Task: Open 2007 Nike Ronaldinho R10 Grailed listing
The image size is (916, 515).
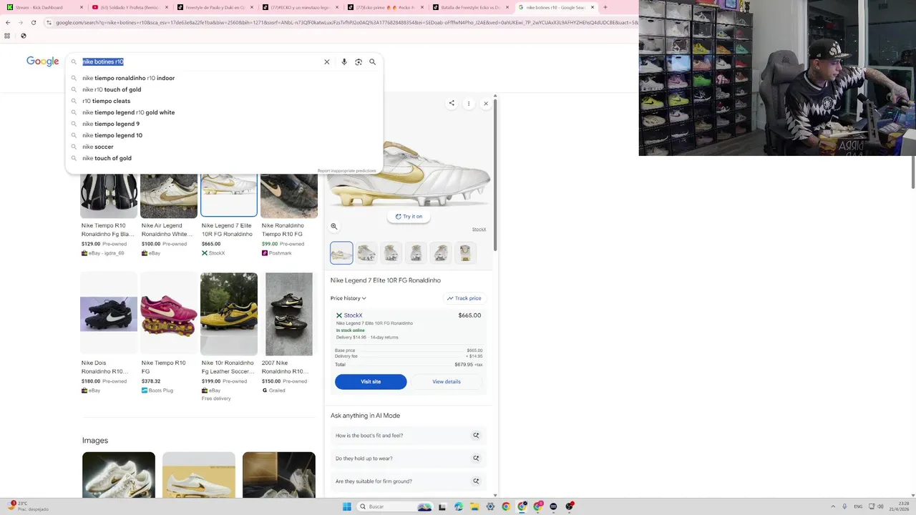Action: [288, 333]
